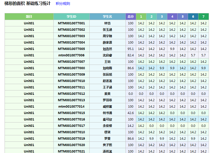Select student ID MTM0010077001

tap(72, 23)
